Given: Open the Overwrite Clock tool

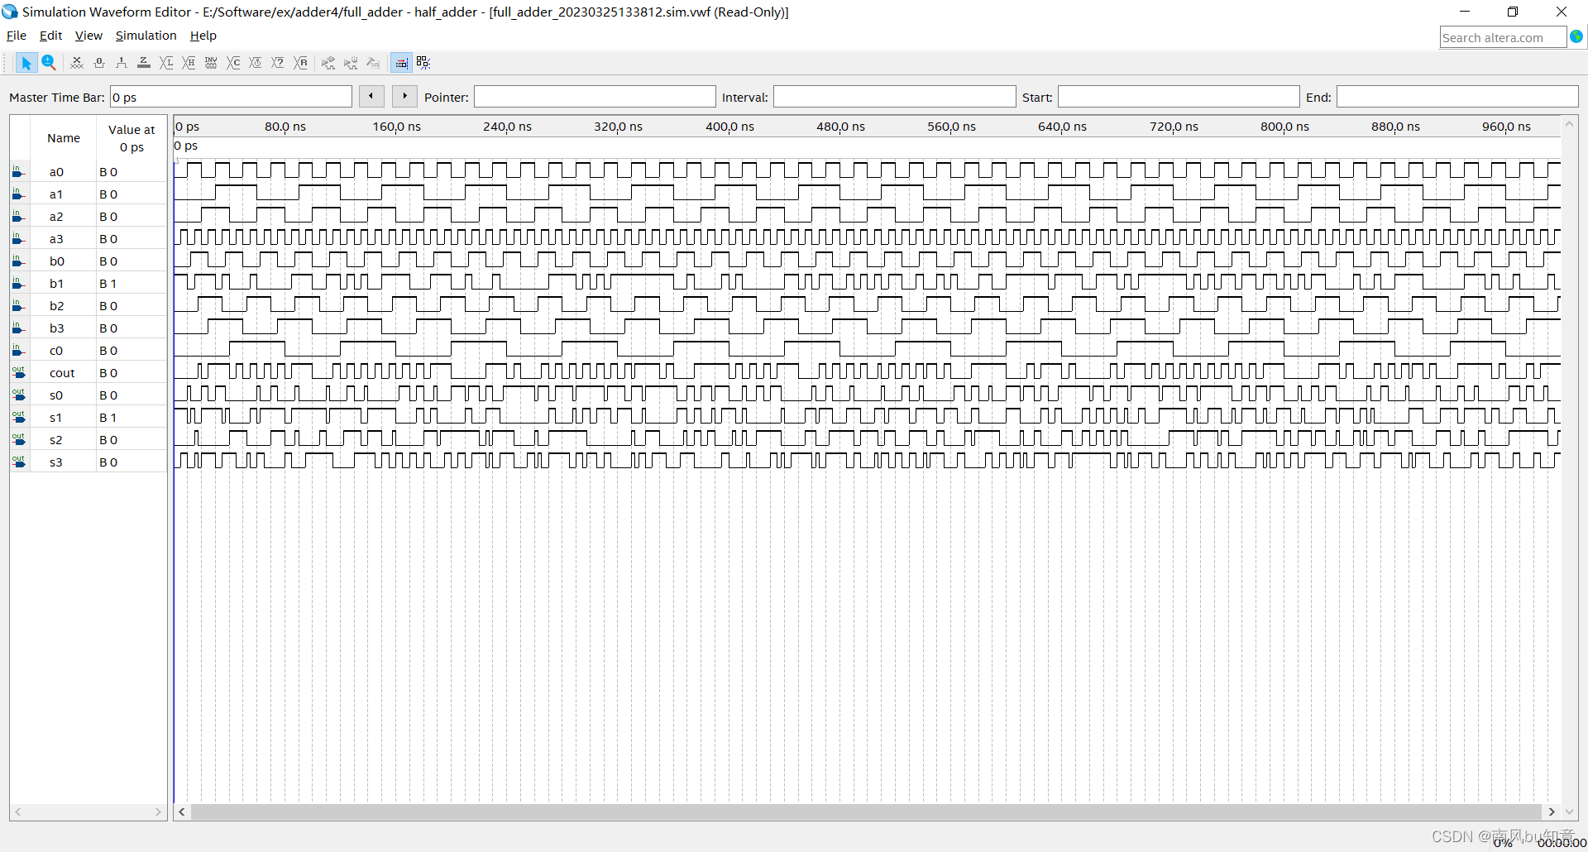Looking at the screenshot, I should pos(256,63).
